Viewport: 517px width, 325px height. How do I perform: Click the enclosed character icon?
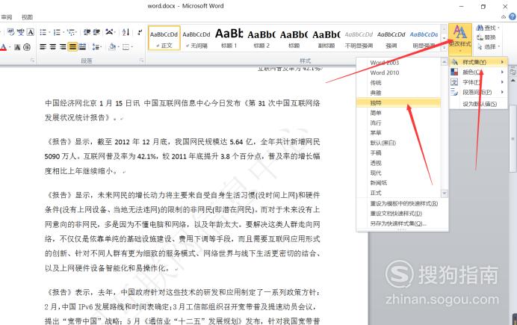tap(27, 47)
